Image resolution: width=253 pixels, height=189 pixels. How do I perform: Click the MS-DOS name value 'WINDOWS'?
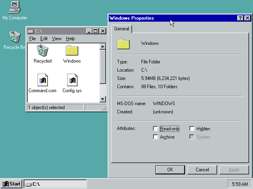[x=164, y=104]
